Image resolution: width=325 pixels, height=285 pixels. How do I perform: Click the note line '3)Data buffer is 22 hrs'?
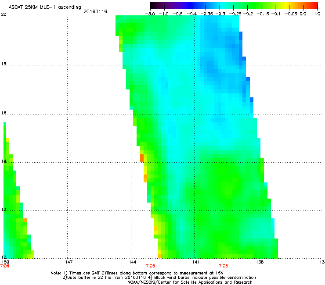pos(159,278)
